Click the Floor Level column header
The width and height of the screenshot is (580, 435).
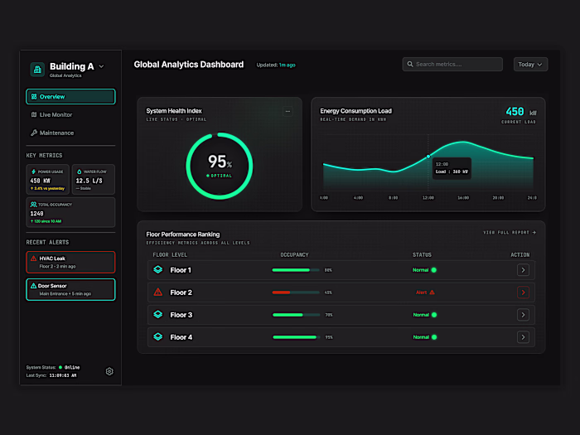tap(170, 255)
